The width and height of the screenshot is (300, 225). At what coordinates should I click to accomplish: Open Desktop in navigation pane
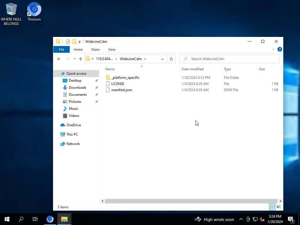pyautogui.click(x=75, y=81)
